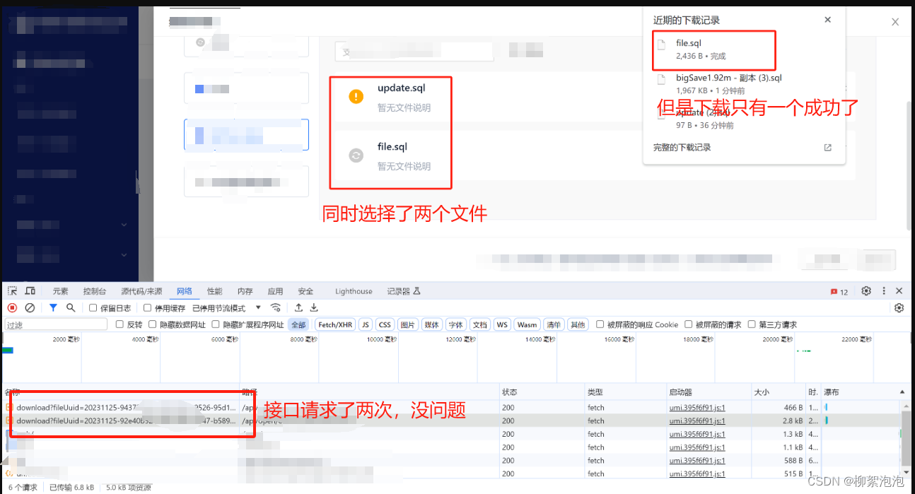The image size is (915, 494).
Task: Open the 安全 tab
Action: [305, 291]
